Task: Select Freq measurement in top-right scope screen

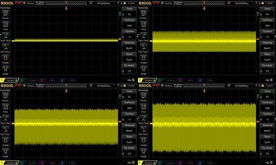Action: coord(143,26)
